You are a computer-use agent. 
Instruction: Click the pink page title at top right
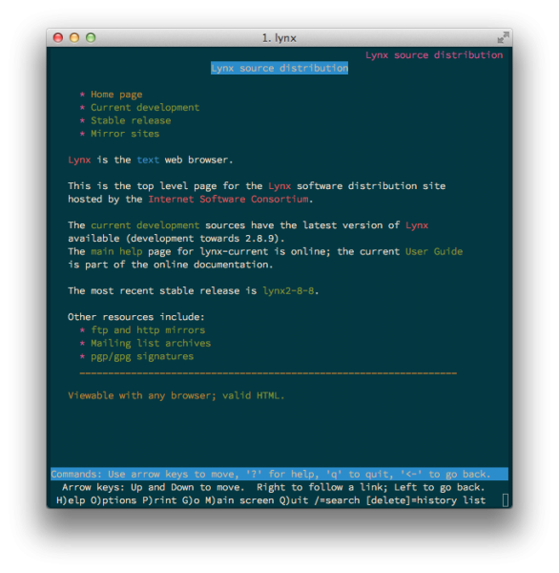click(x=434, y=55)
